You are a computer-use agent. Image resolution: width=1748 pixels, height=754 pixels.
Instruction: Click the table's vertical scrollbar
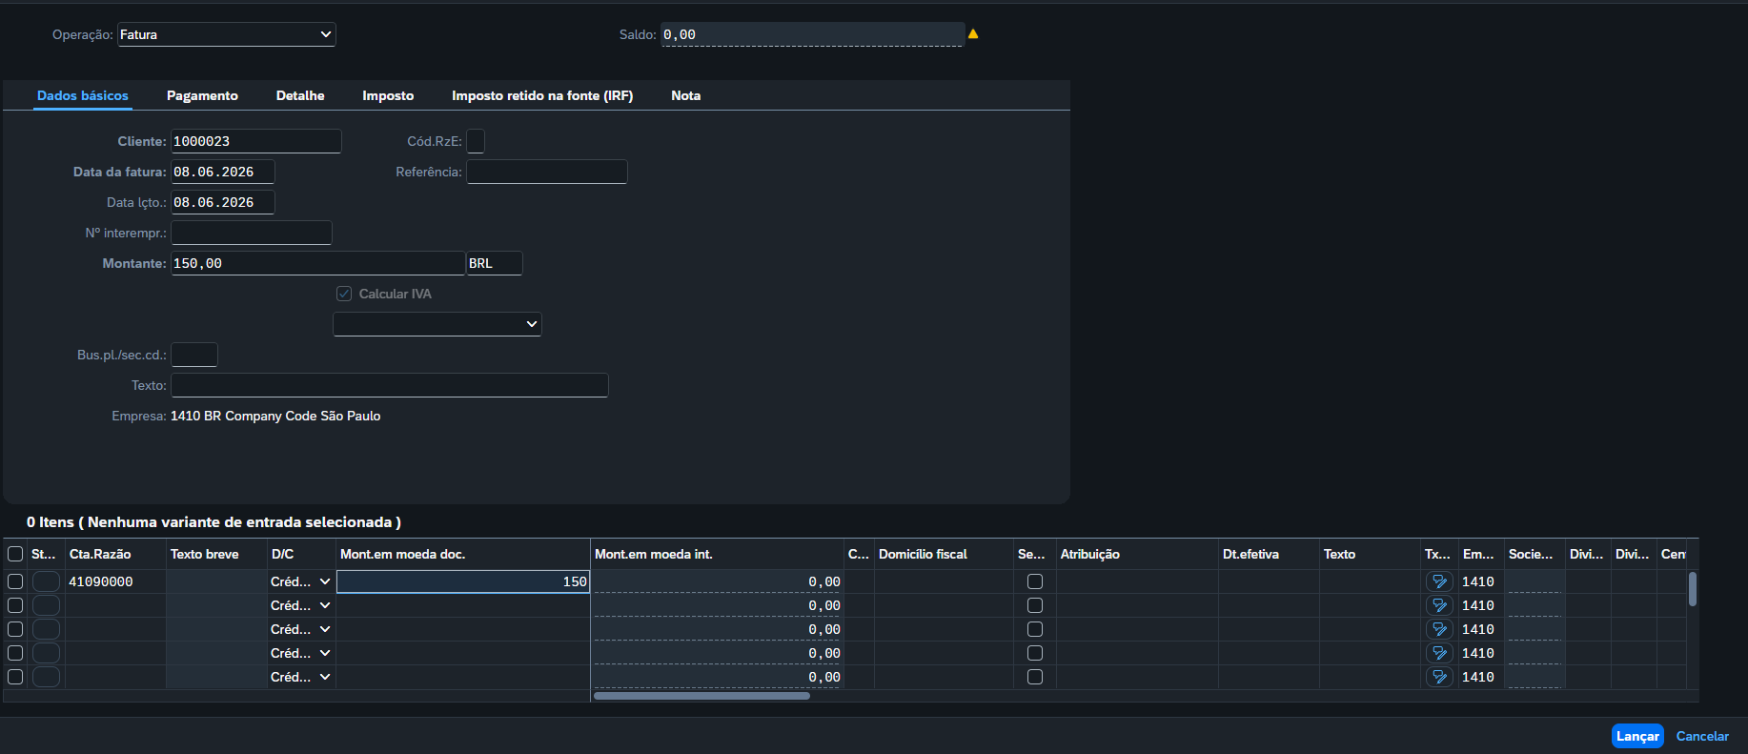pyautogui.click(x=1693, y=589)
